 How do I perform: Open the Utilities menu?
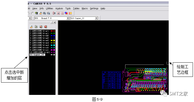point(49,8)
